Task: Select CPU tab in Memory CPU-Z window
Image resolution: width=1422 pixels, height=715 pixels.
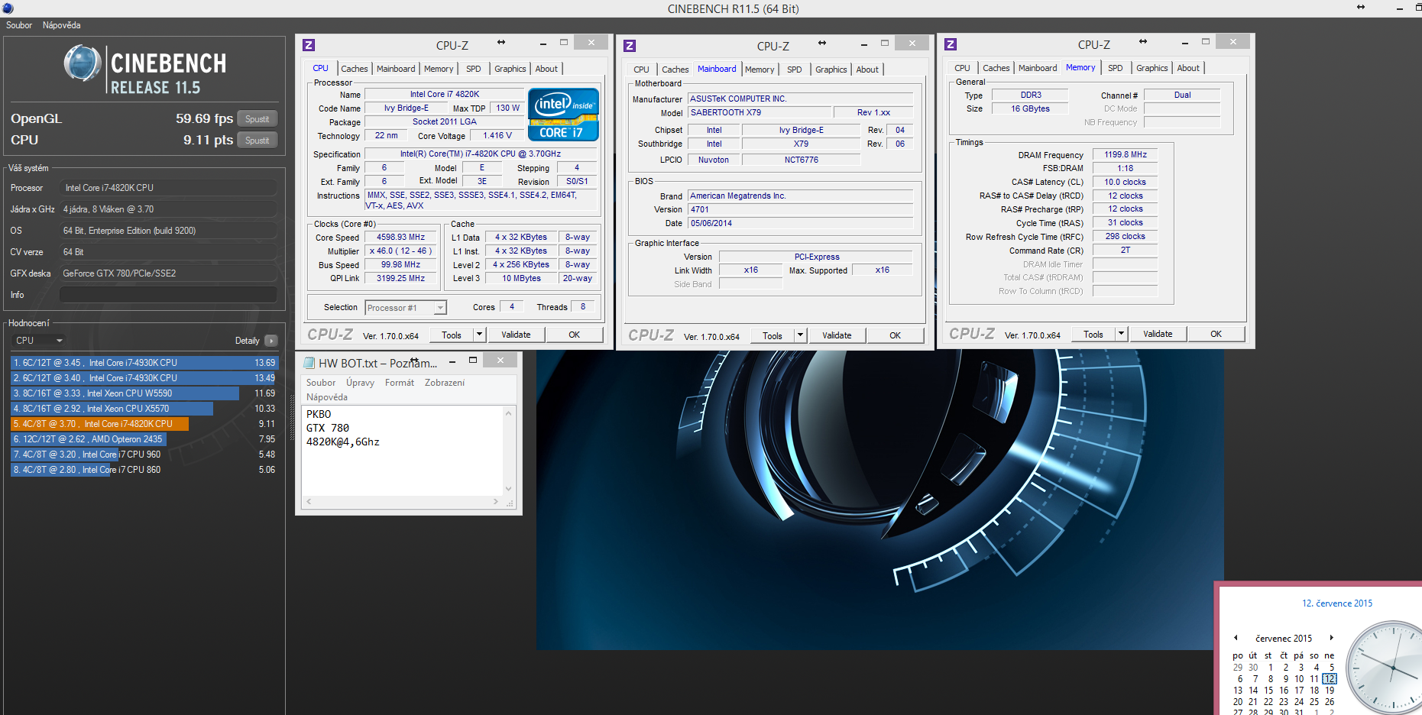Action: point(962,68)
